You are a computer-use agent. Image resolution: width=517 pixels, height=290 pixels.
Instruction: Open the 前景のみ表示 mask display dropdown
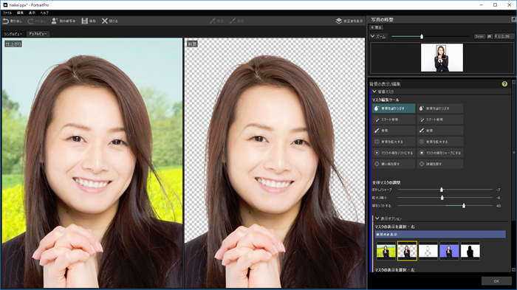(440, 235)
